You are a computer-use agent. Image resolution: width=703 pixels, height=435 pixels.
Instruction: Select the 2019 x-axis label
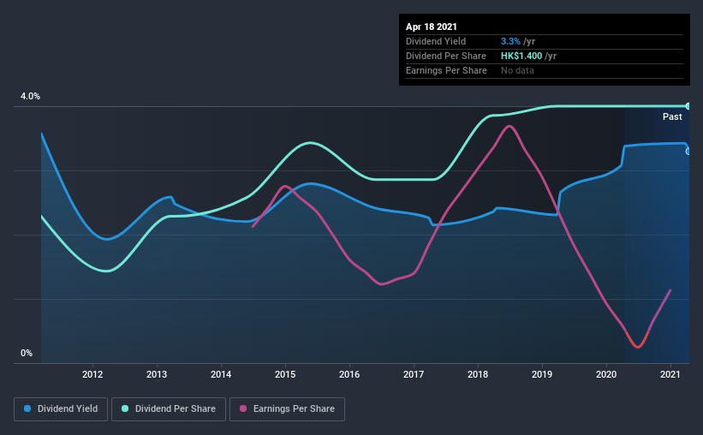pos(542,374)
